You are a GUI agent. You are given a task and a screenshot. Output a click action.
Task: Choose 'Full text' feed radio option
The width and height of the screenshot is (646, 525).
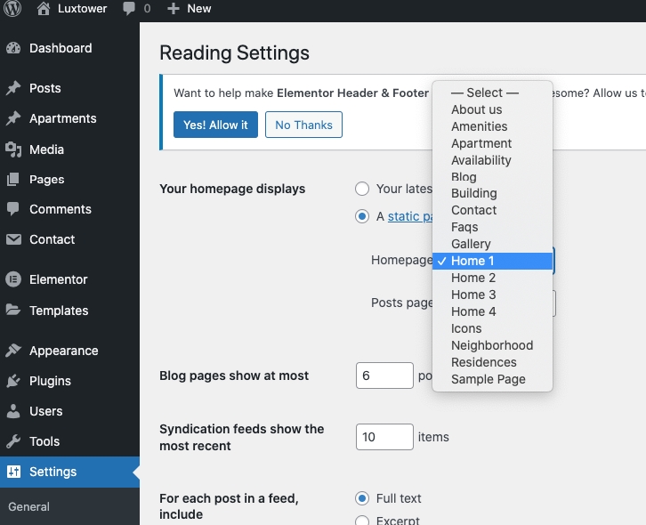point(362,498)
